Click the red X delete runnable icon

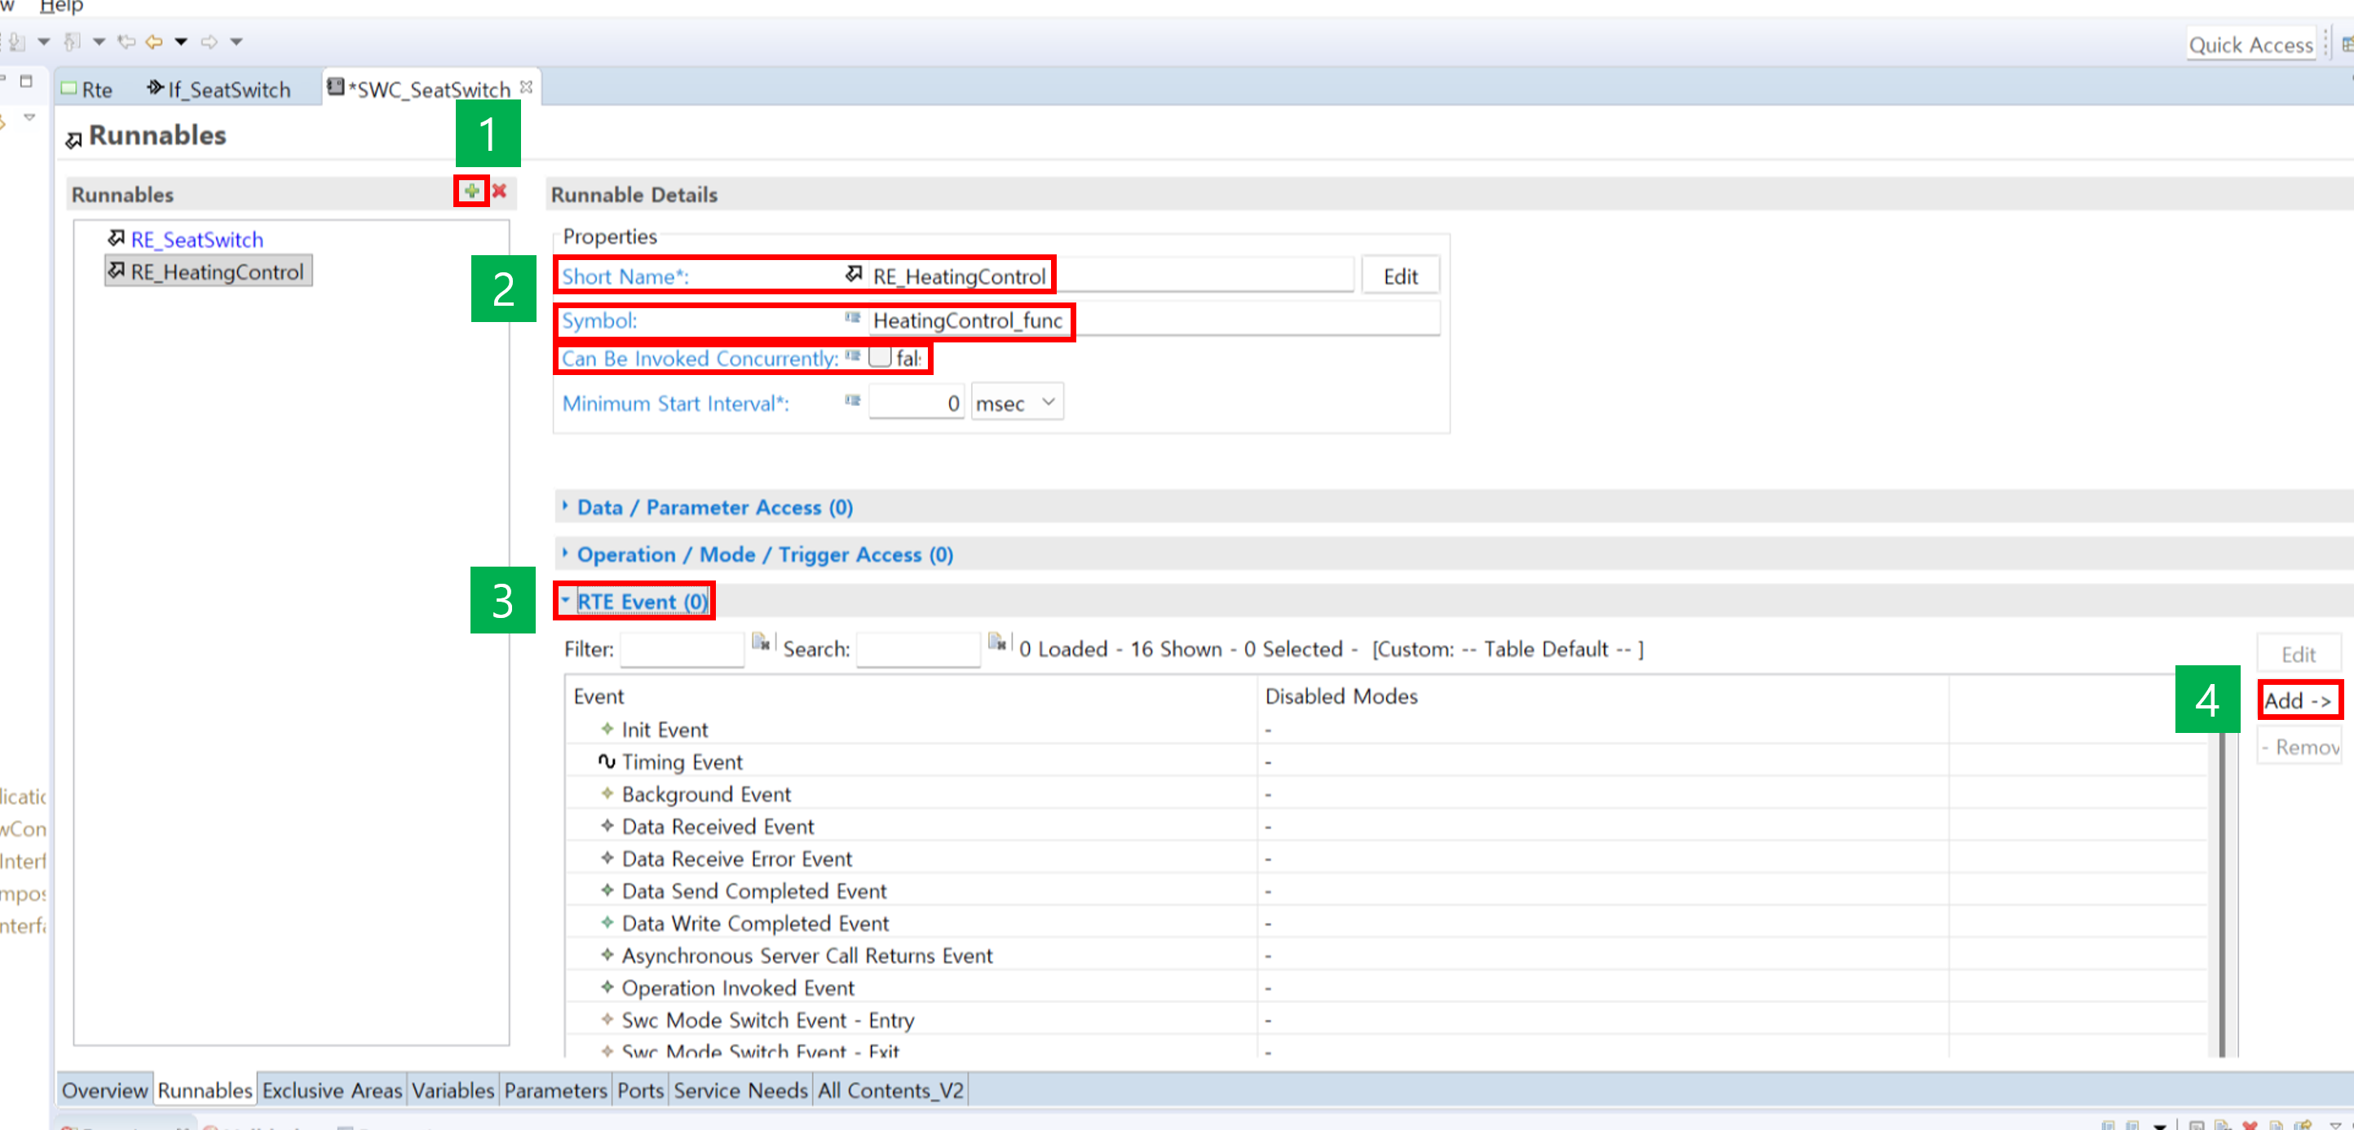pos(499,191)
